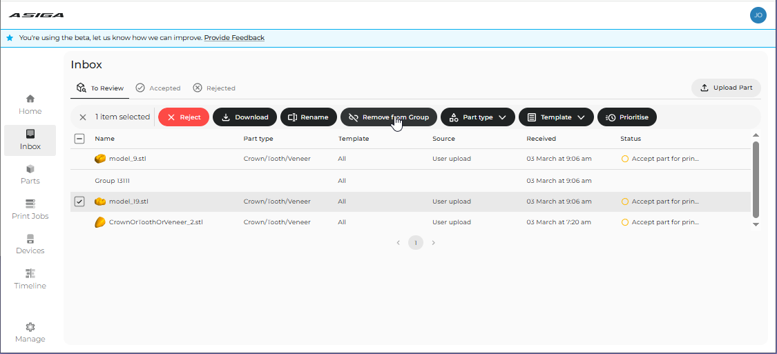
Task: Toggle the select-all header checkbox
Action: (x=79, y=139)
